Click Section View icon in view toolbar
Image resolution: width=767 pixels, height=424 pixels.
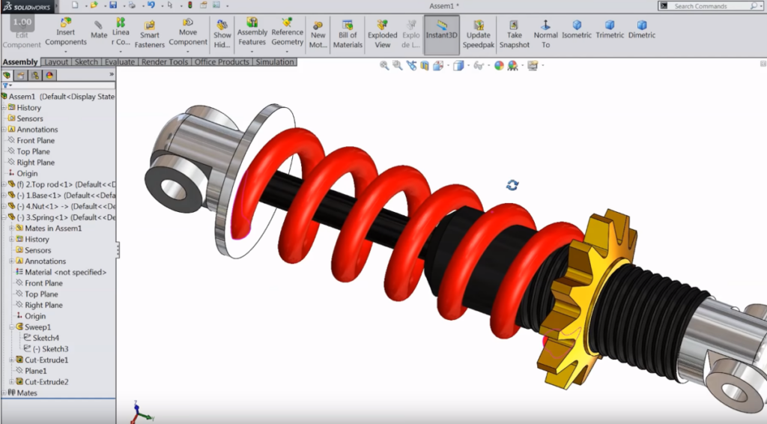click(x=425, y=65)
